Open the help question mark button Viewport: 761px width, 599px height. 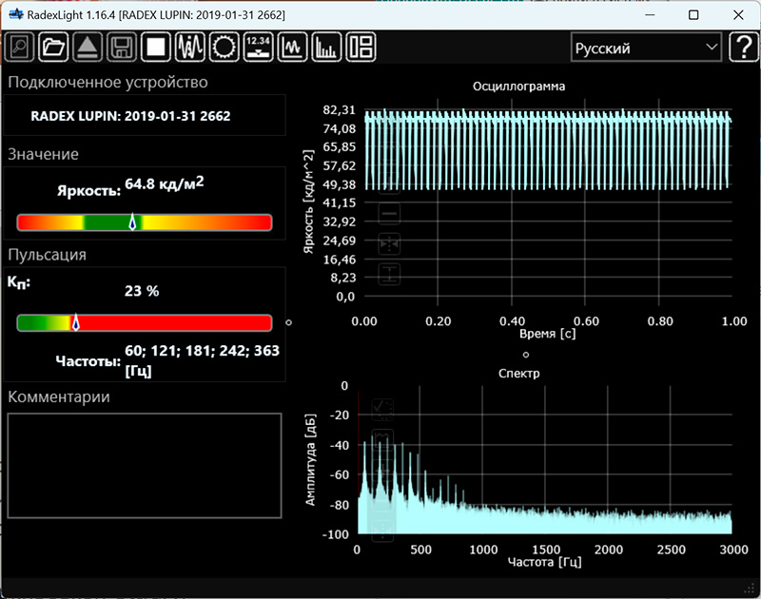tap(742, 48)
